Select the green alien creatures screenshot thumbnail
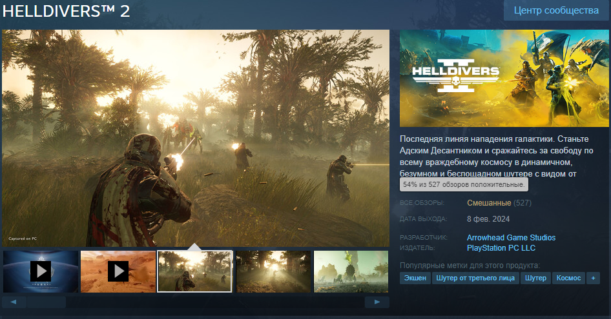 click(x=351, y=271)
